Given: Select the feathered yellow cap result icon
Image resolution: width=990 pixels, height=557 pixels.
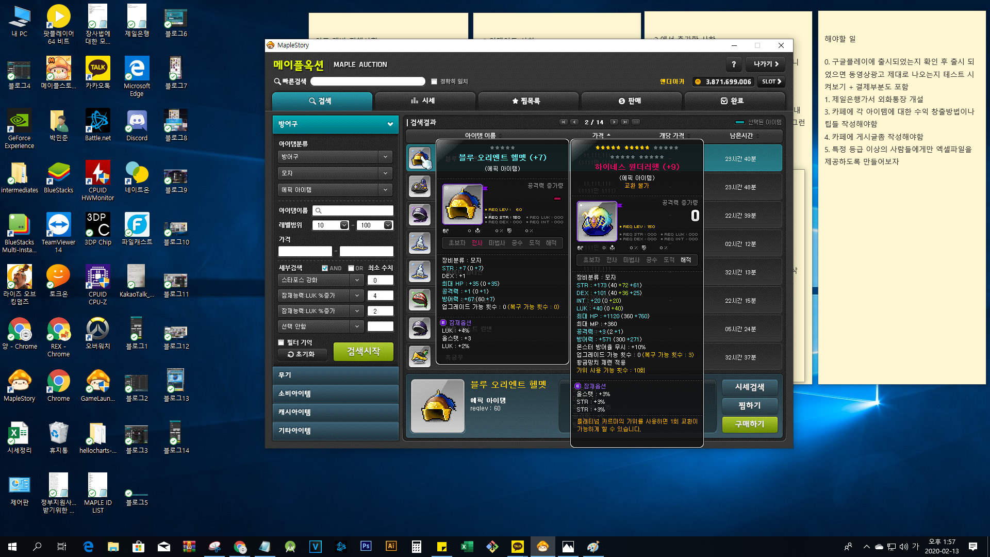Looking at the screenshot, I should coord(420,356).
